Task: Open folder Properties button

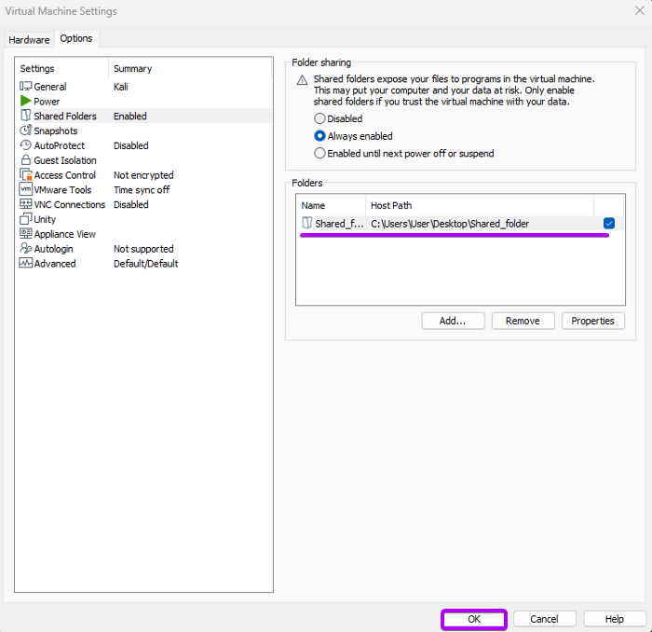Action: pyautogui.click(x=592, y=321)
